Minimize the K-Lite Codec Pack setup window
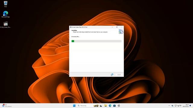 coord(112,27)
